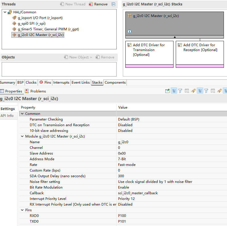This screenshot has height=226, width=227.
Task: Collapse the Module g_i2c0 I2C Master group
Action: click(x=22, y=136)
